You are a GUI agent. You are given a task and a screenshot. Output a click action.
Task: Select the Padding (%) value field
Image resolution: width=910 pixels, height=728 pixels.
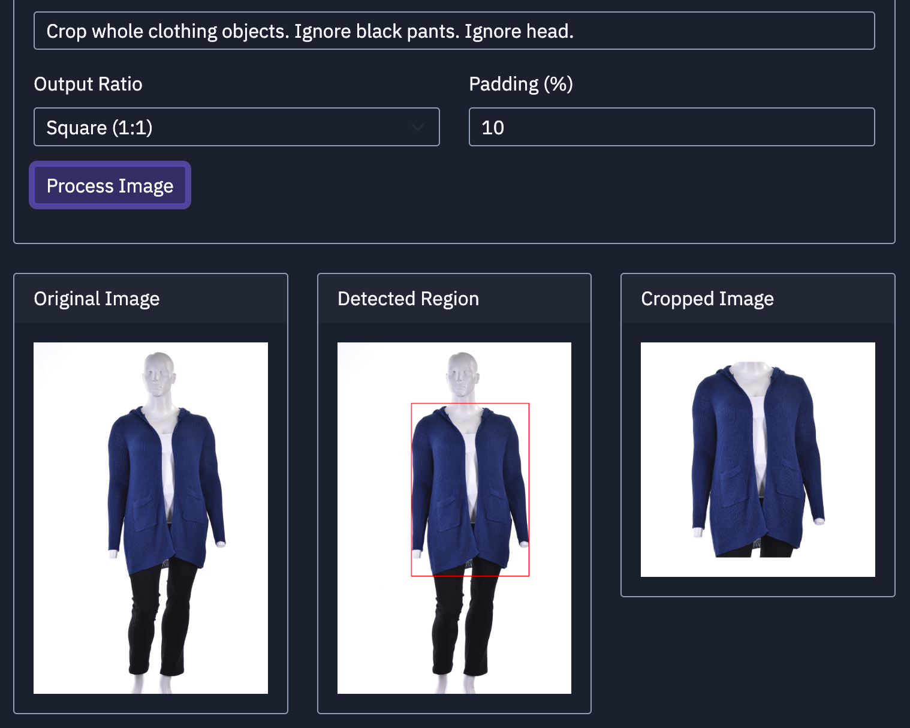pos(671,127)
